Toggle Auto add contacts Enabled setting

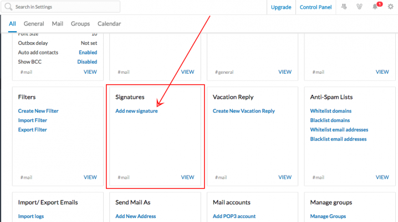click(88, 52)
